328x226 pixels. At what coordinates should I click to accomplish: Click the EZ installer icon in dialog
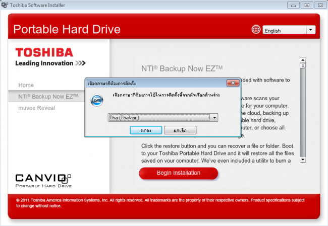97,100
